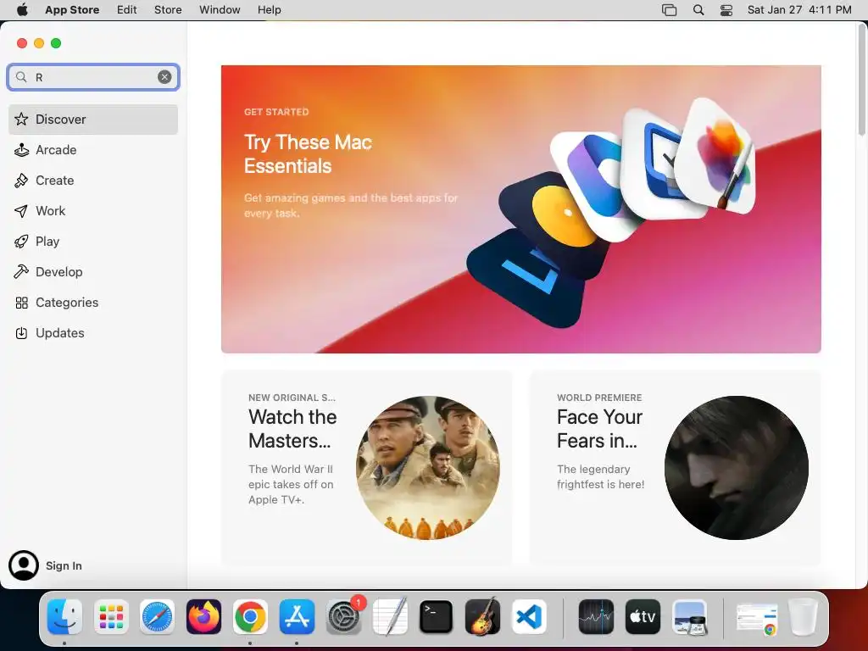Click the minimized Chrome window in the dock
This screenshot has height=651, width=868.
[x=757, y=618]
